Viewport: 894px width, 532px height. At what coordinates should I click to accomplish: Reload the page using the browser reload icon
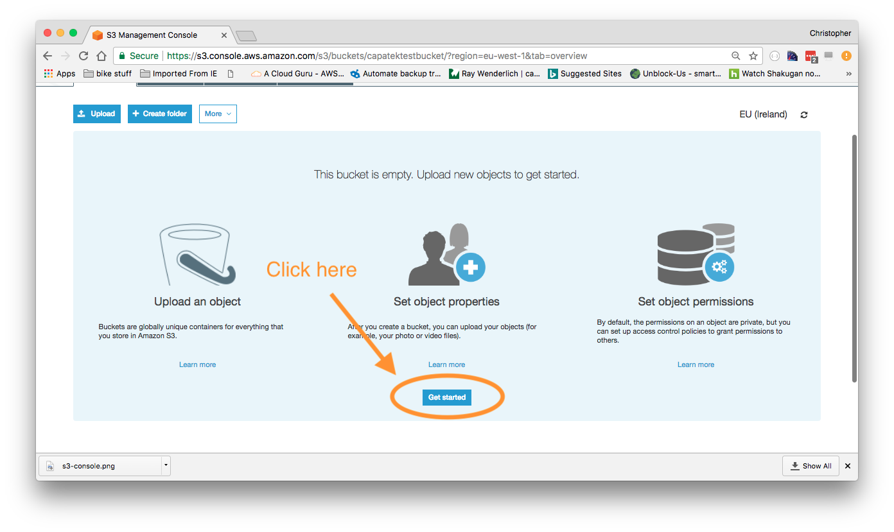(83, 56)
